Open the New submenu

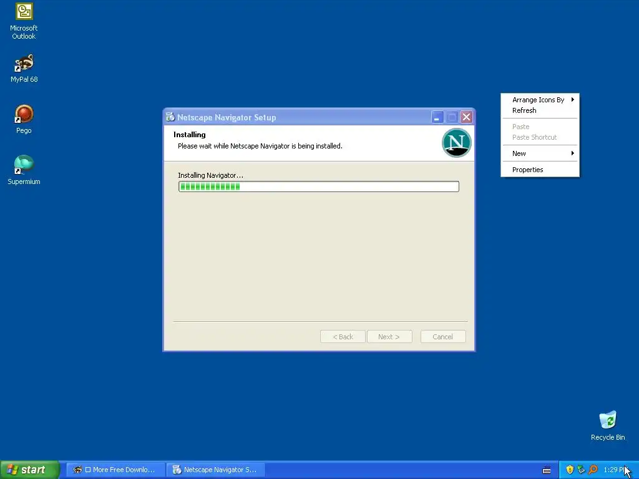[x=540, y=153]
